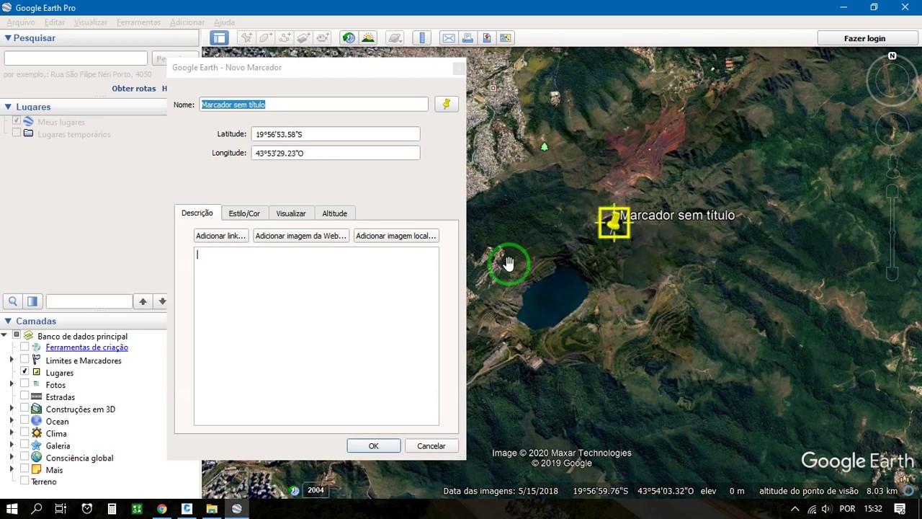Viewport: 922px width, 519px height.
Task: Collapse the Lugares panel header
Action: (8, 107)
